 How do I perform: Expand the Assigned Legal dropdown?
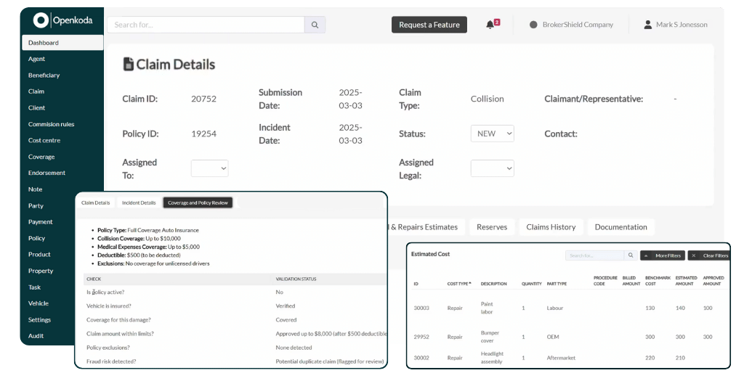(x=492, y=168)
